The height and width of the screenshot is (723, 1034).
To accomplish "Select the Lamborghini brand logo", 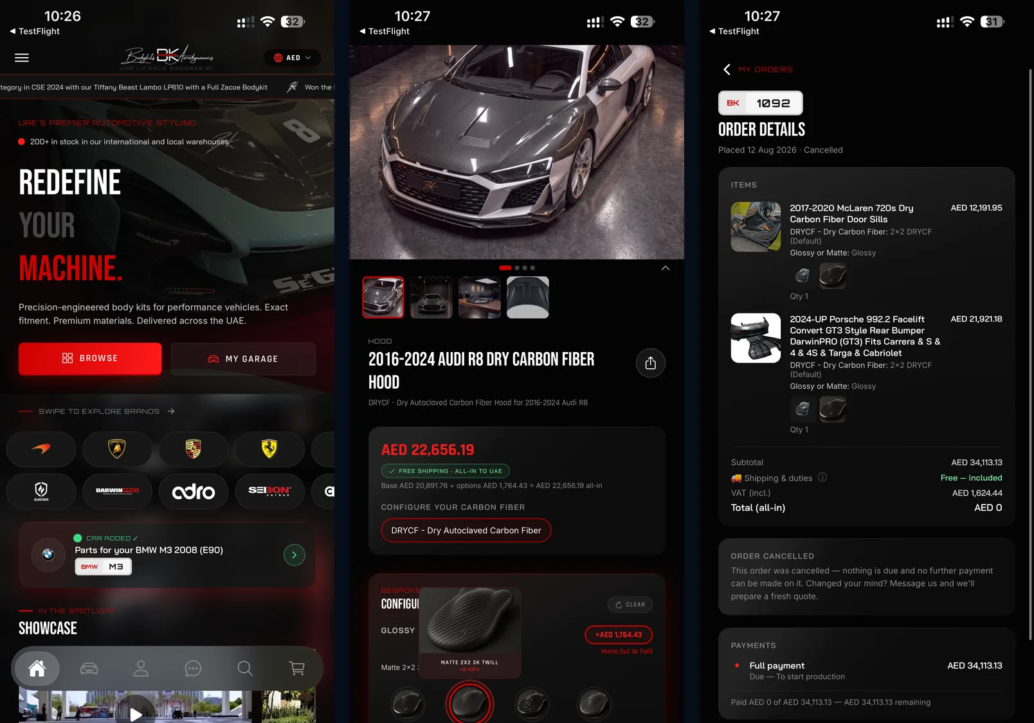I will pos(117,449).
